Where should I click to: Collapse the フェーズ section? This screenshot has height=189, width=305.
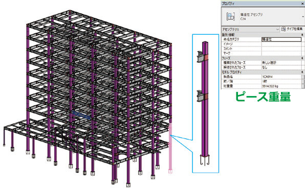302,58
